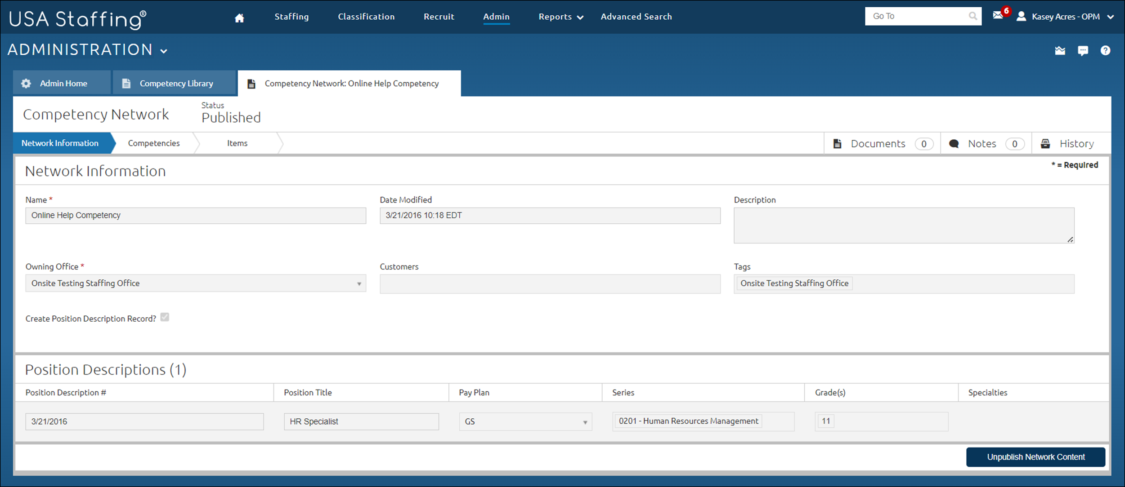The image size is (1125, 487).
Task: Click the History printer icon
Action: 1045,144
